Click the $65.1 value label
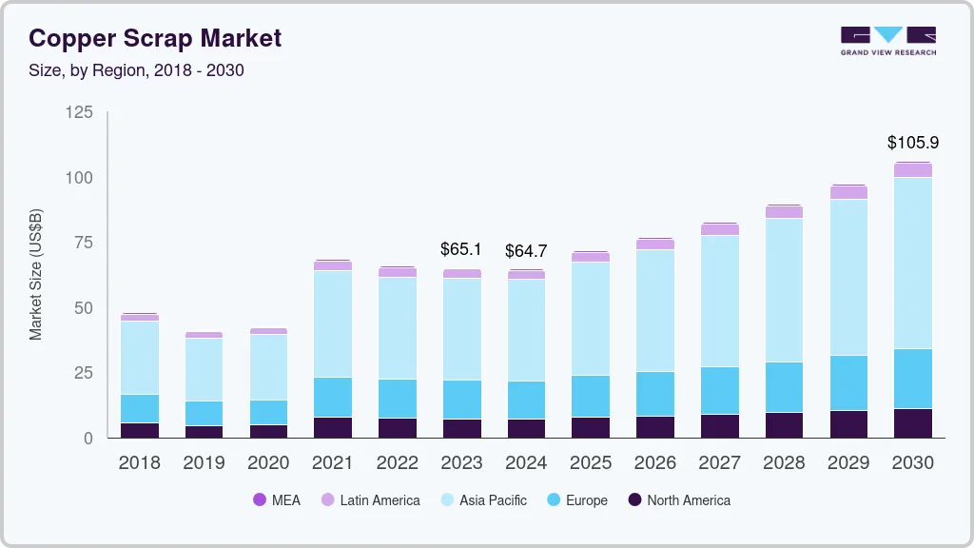The image size is (974, 548). (x=461, y=249)
